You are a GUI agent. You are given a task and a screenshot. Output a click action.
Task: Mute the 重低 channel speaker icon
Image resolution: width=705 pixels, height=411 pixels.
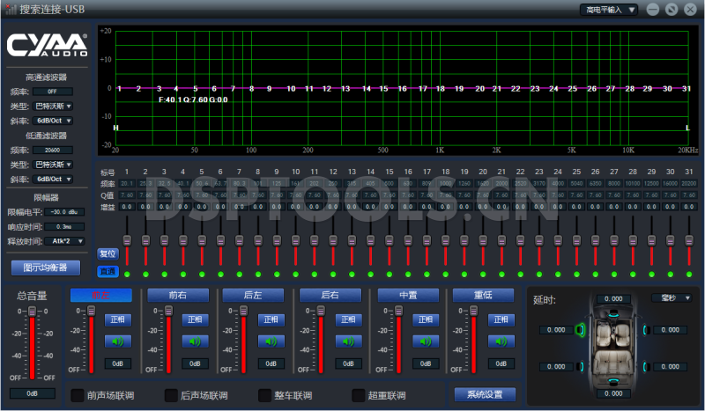[501, 341]
